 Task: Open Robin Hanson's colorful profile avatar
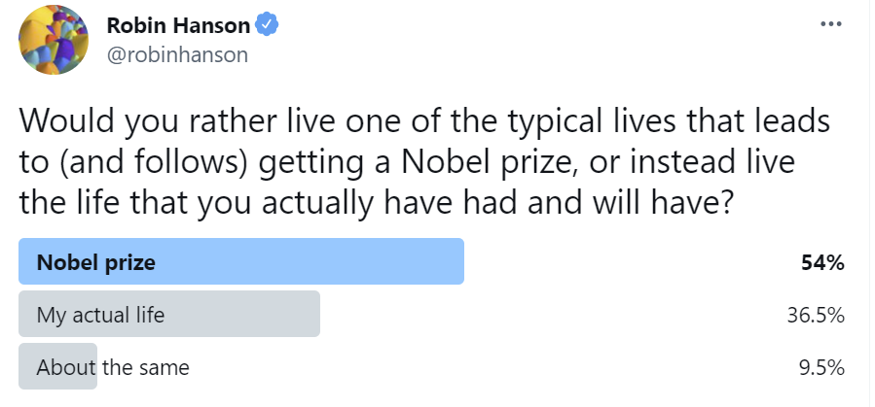point(52,42)
